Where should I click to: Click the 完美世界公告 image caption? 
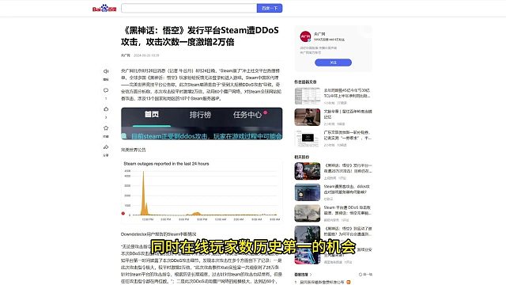coord(134,150)
